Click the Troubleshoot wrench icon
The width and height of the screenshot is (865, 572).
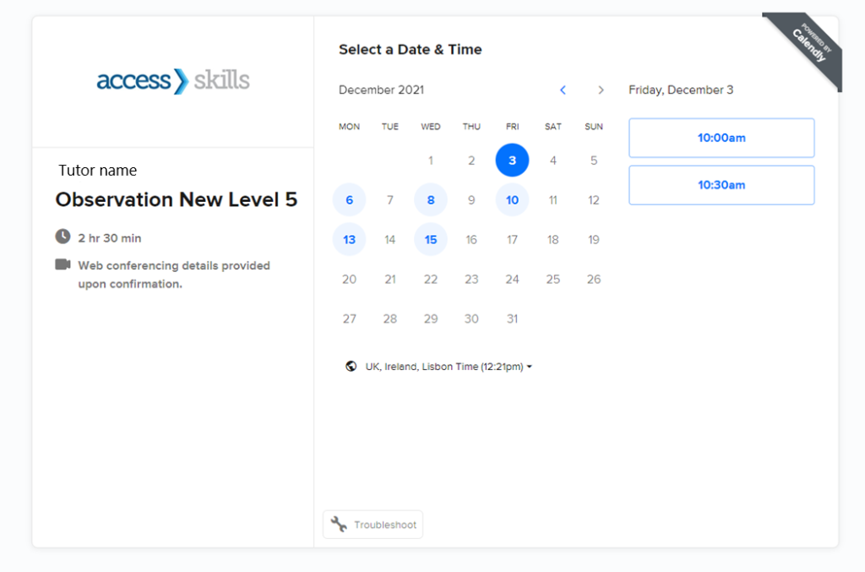339,524
